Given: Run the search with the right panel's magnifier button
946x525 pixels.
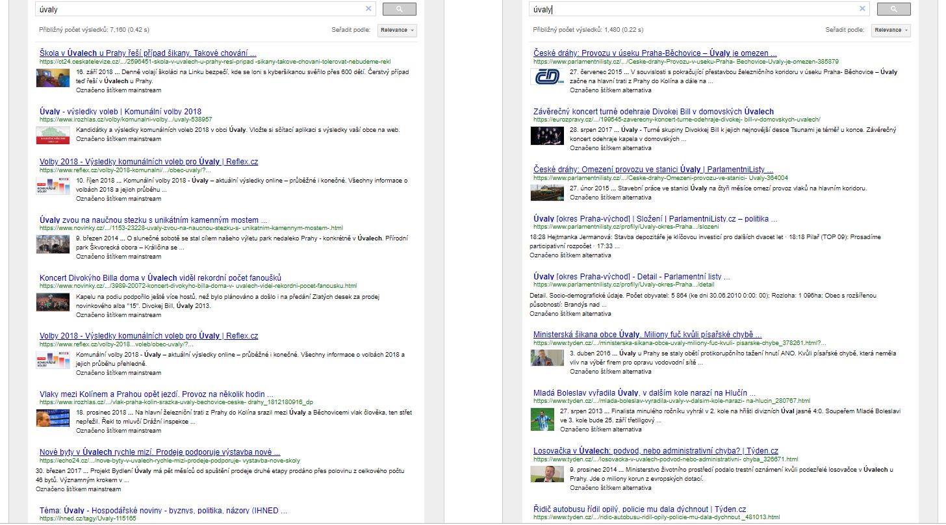Looking at the screenshot, I should click(x=893, y=9).
